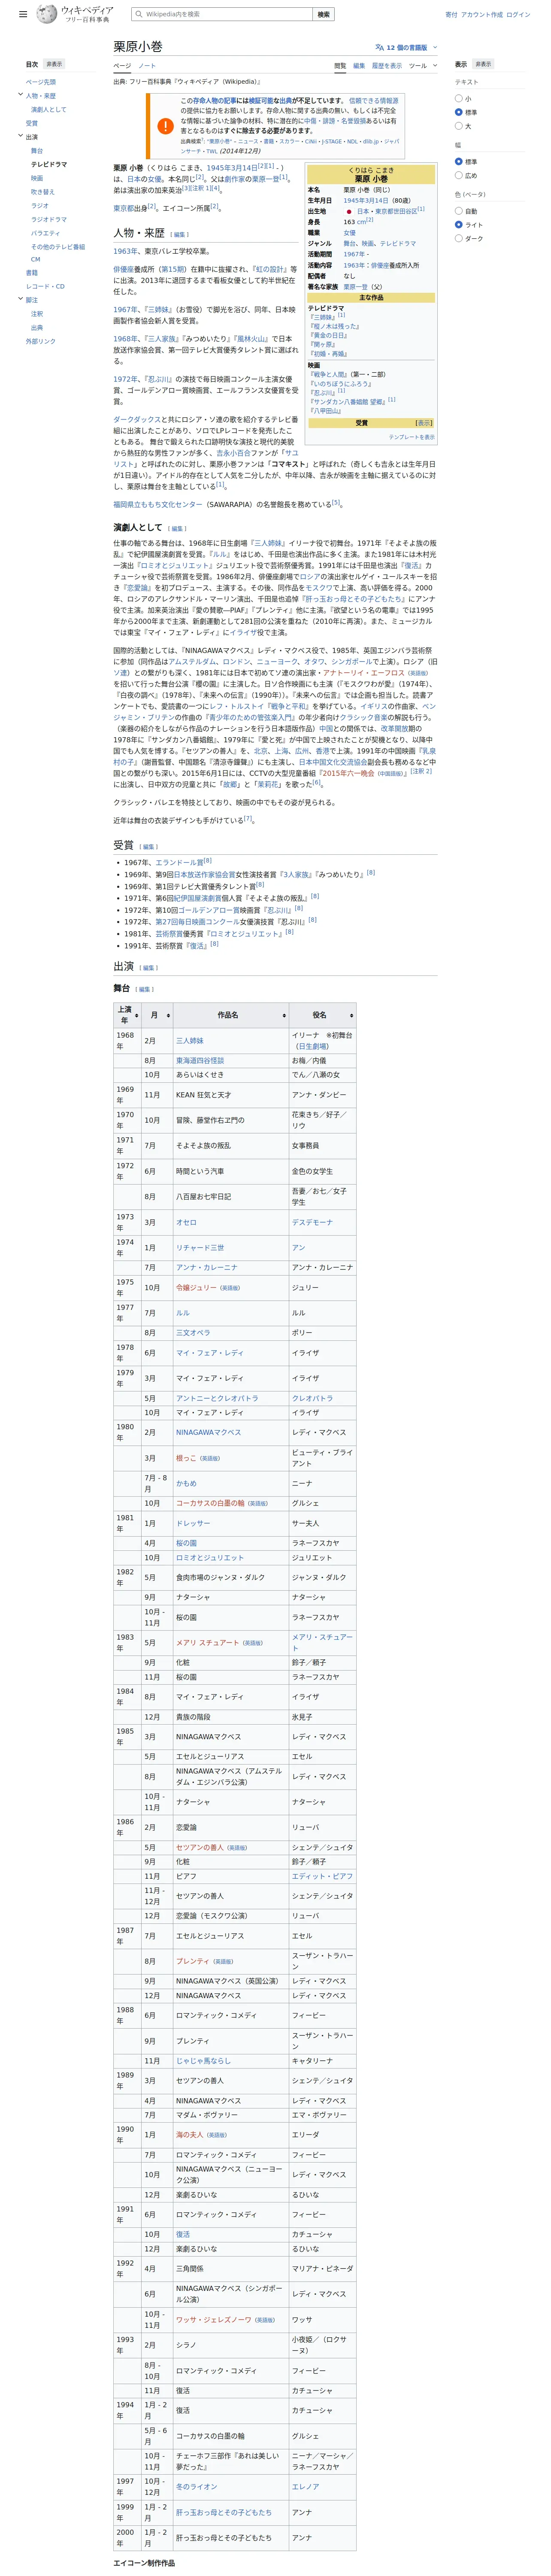Viewport: 551px width, 2576px height.
Task: Jump to レコード・CD in contents
Action: [x=45, y=286]
